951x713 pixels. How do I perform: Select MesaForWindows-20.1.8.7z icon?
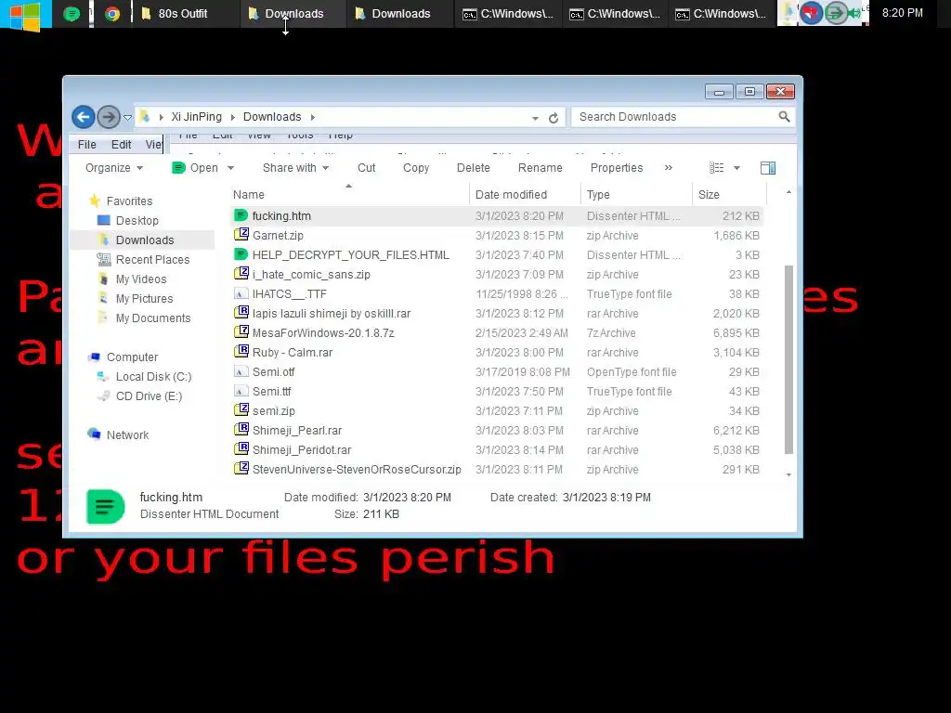point(241,332)
